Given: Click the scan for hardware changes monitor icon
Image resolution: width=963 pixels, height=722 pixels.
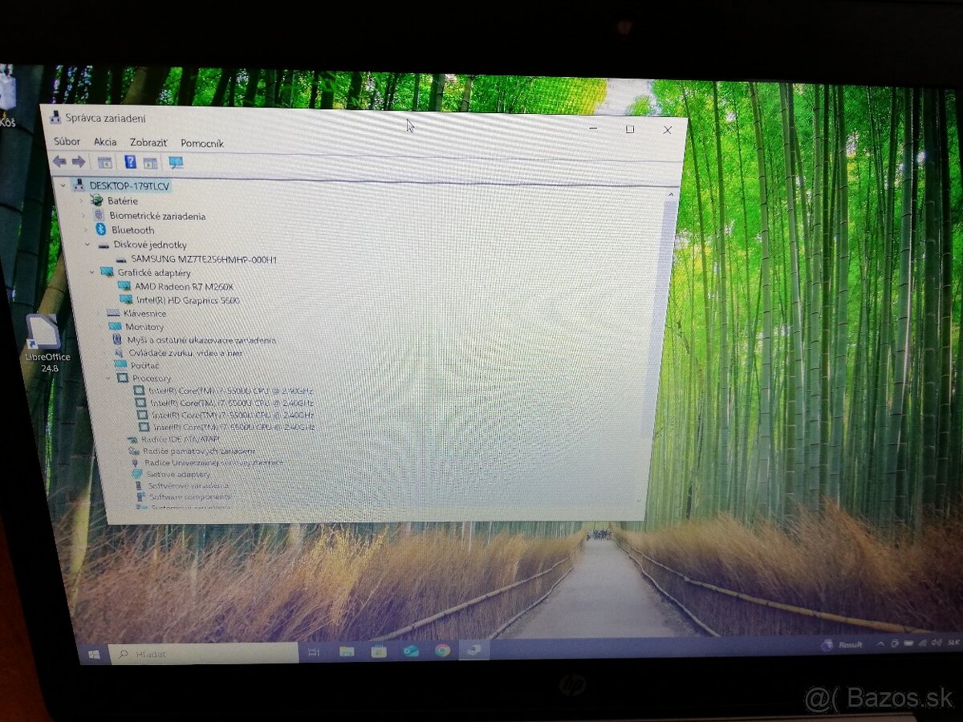Looking at the screenshot, I should tap(177, 163).
